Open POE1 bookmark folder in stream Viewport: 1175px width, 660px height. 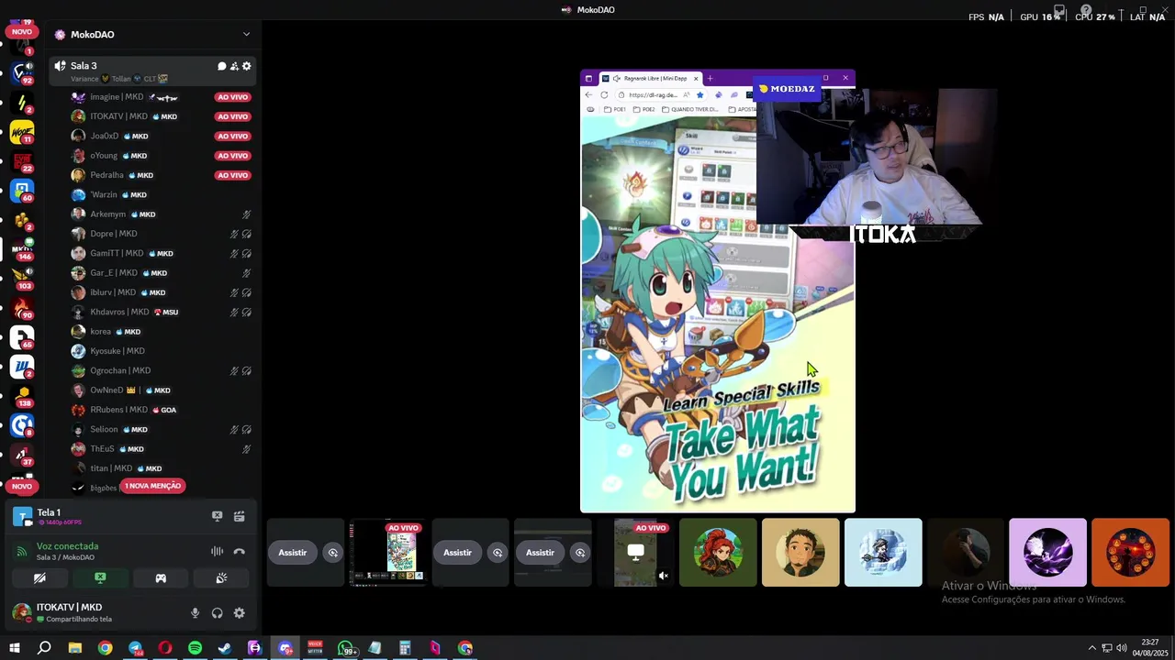point(614,109)
